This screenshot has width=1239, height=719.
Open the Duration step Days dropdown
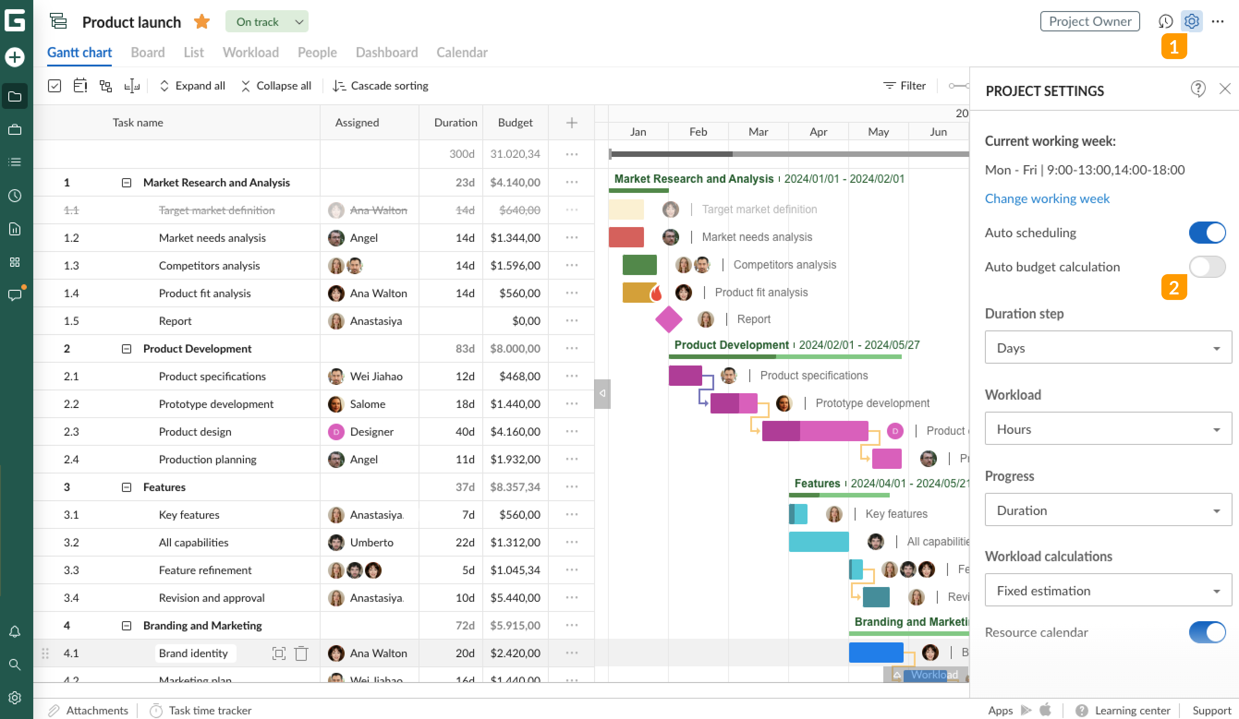(1108, 347)
